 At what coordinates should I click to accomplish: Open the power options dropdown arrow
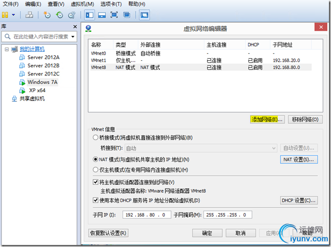point(13,15)
